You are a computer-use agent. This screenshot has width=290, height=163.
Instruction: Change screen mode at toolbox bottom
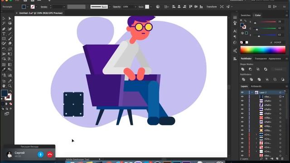pos(7,114)
